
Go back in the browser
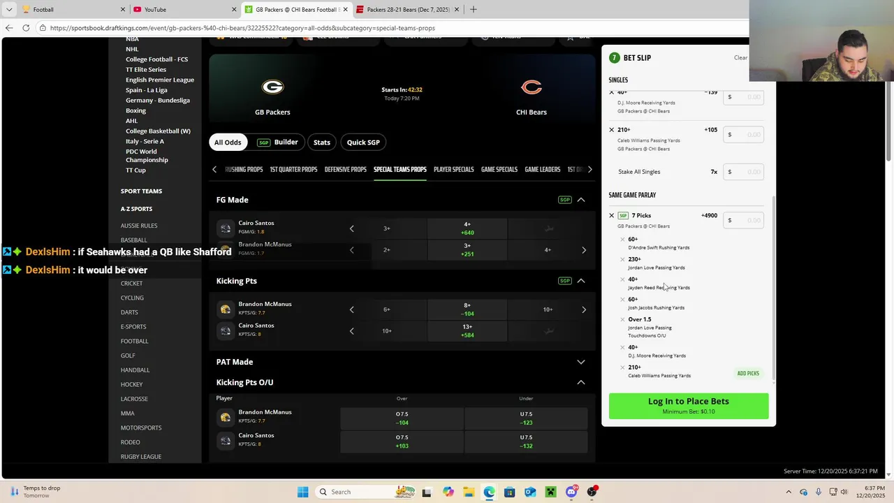click(9, 28)
